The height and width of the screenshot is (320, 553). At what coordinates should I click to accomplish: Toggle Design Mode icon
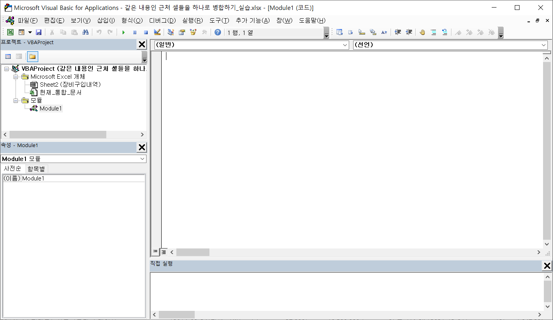[x=157, y=32]
